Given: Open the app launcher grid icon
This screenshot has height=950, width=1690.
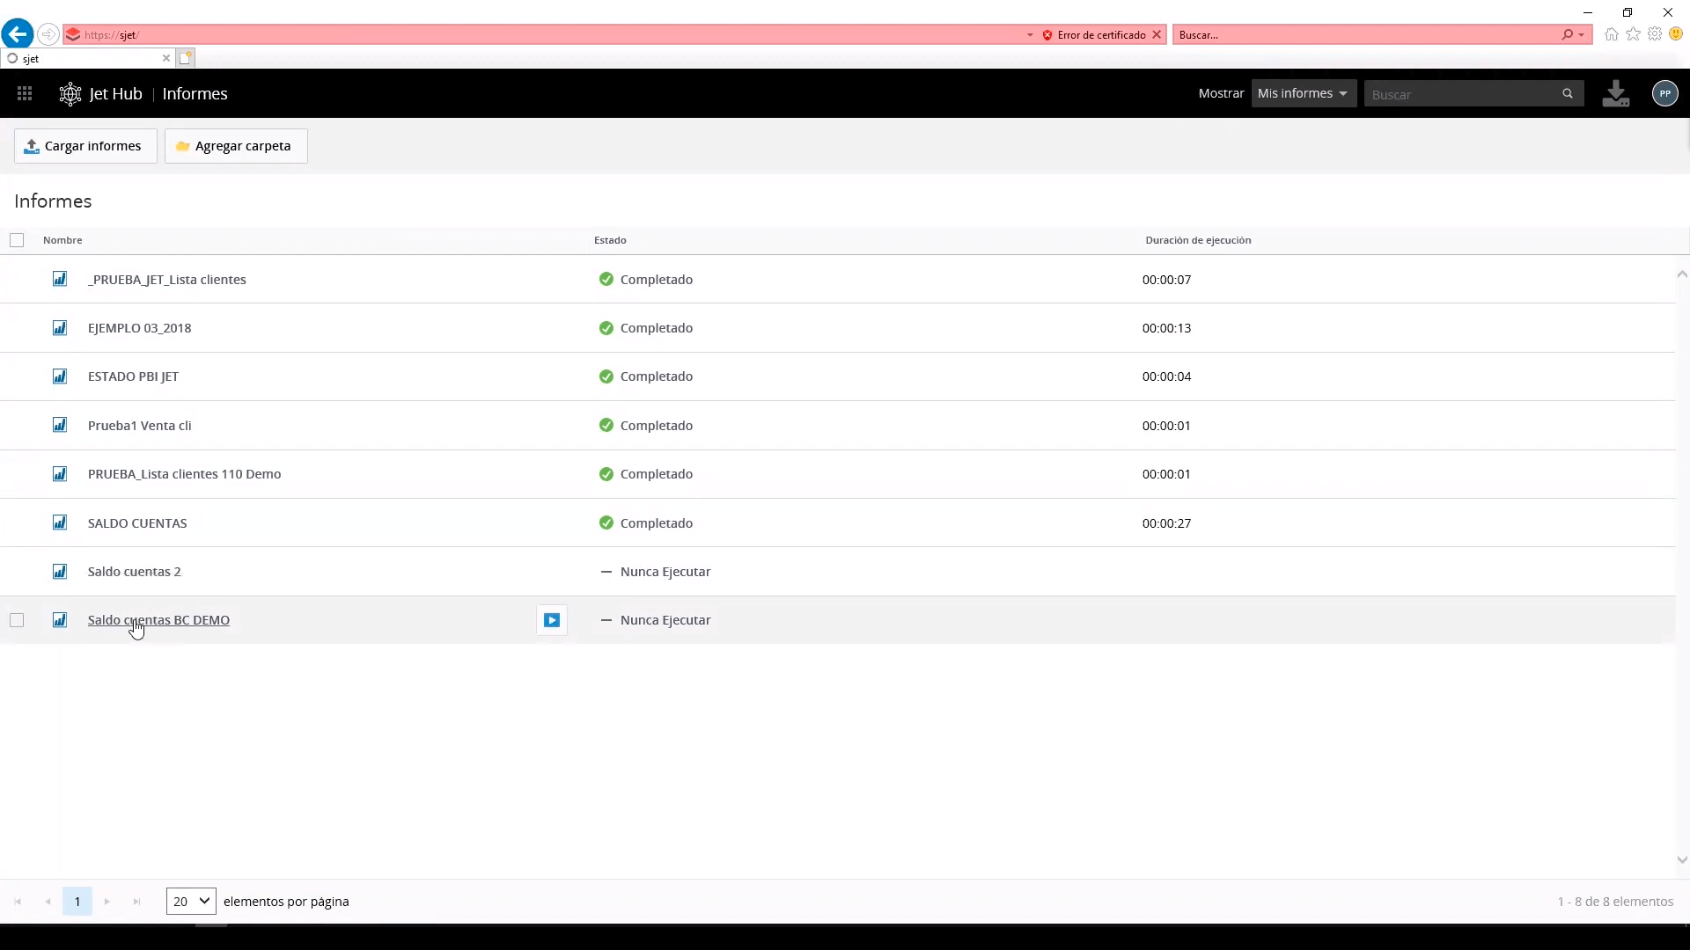Looking at the screenshot, I should click(25, 93).
